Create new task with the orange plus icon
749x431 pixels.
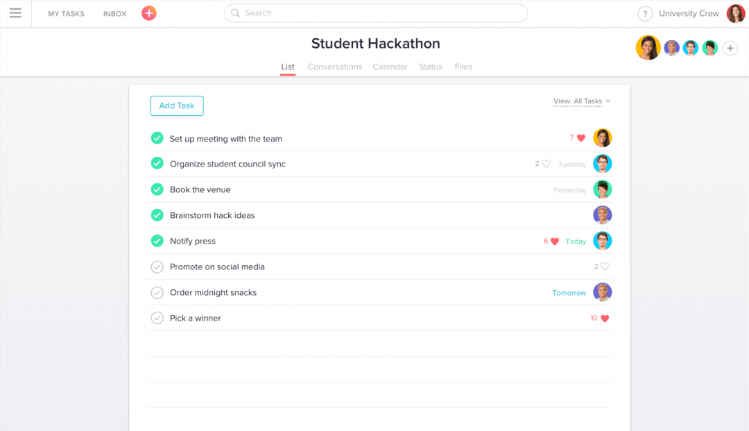pyautogui.click(x=148, y=13)
